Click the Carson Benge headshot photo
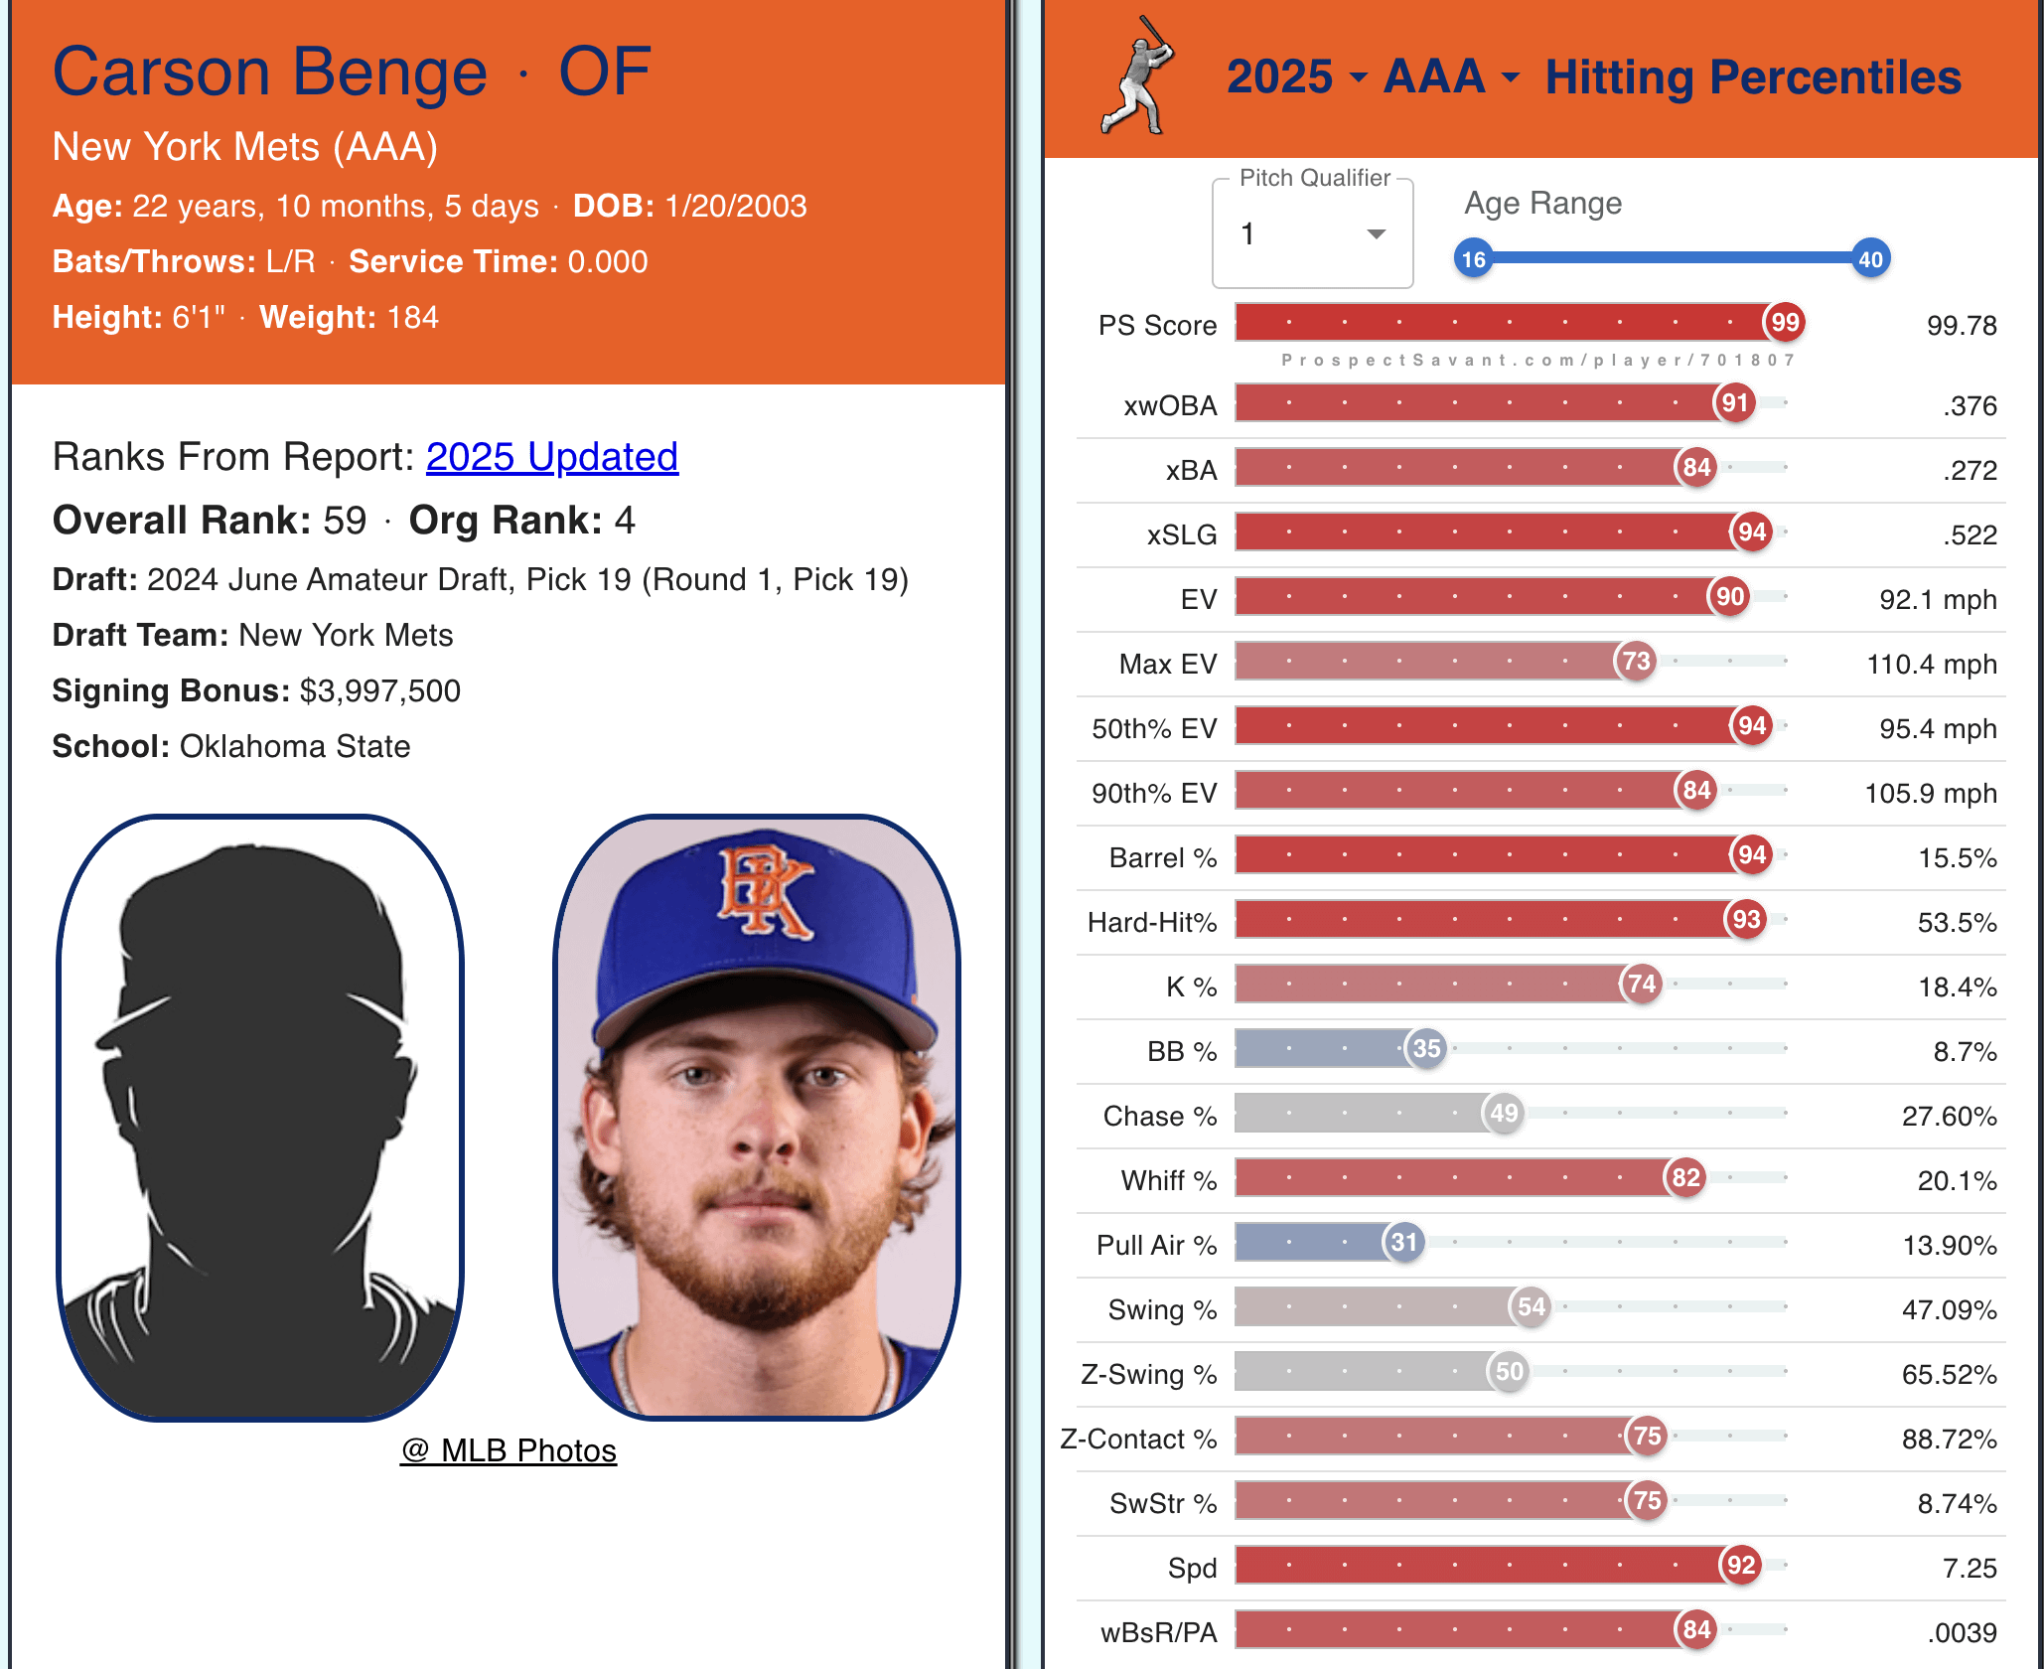The image size is (2044, 1669). click(757, 1118)
